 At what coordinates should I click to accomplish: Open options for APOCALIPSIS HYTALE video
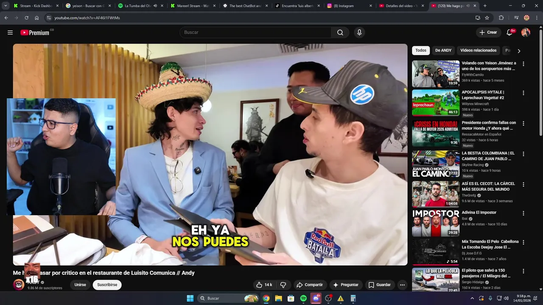[523, 93]
